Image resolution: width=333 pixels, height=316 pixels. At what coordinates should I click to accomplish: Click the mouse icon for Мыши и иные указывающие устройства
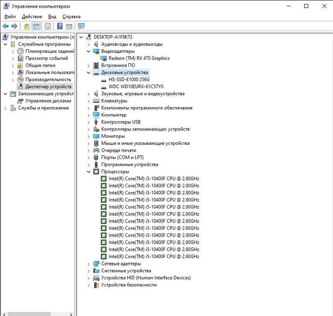96,143
